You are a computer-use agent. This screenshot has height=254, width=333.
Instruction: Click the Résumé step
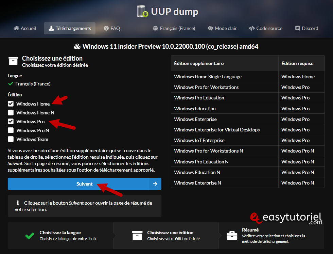(x=271, y=236)
